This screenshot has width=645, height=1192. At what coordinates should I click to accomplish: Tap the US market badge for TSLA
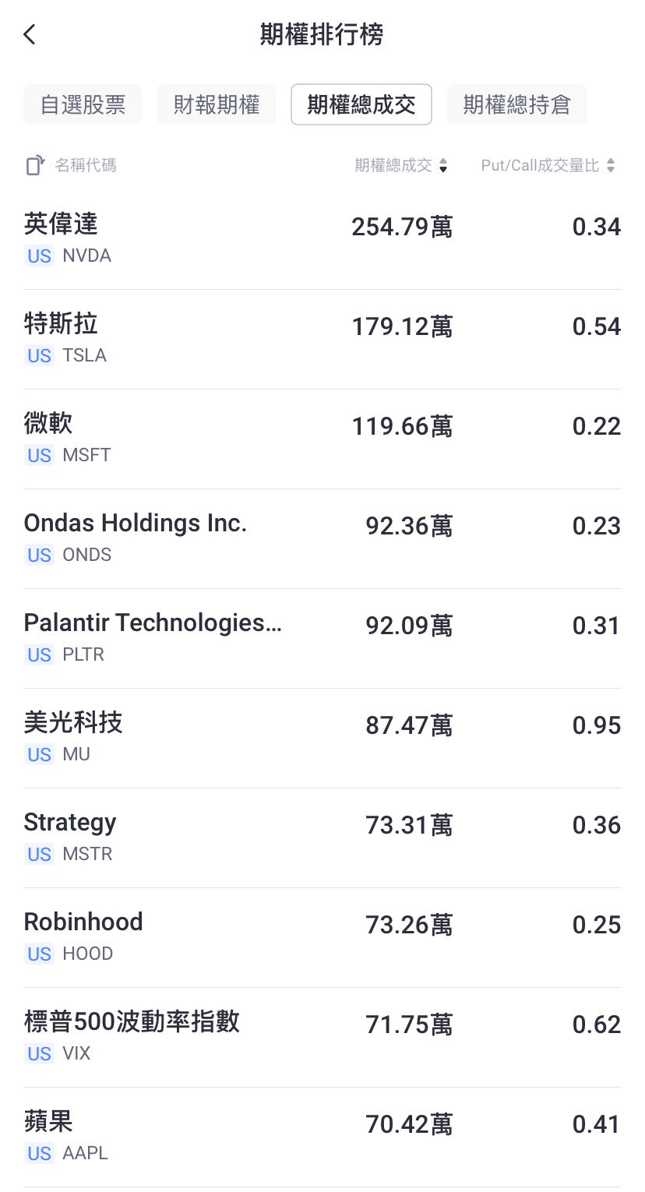tap(39, 356)
